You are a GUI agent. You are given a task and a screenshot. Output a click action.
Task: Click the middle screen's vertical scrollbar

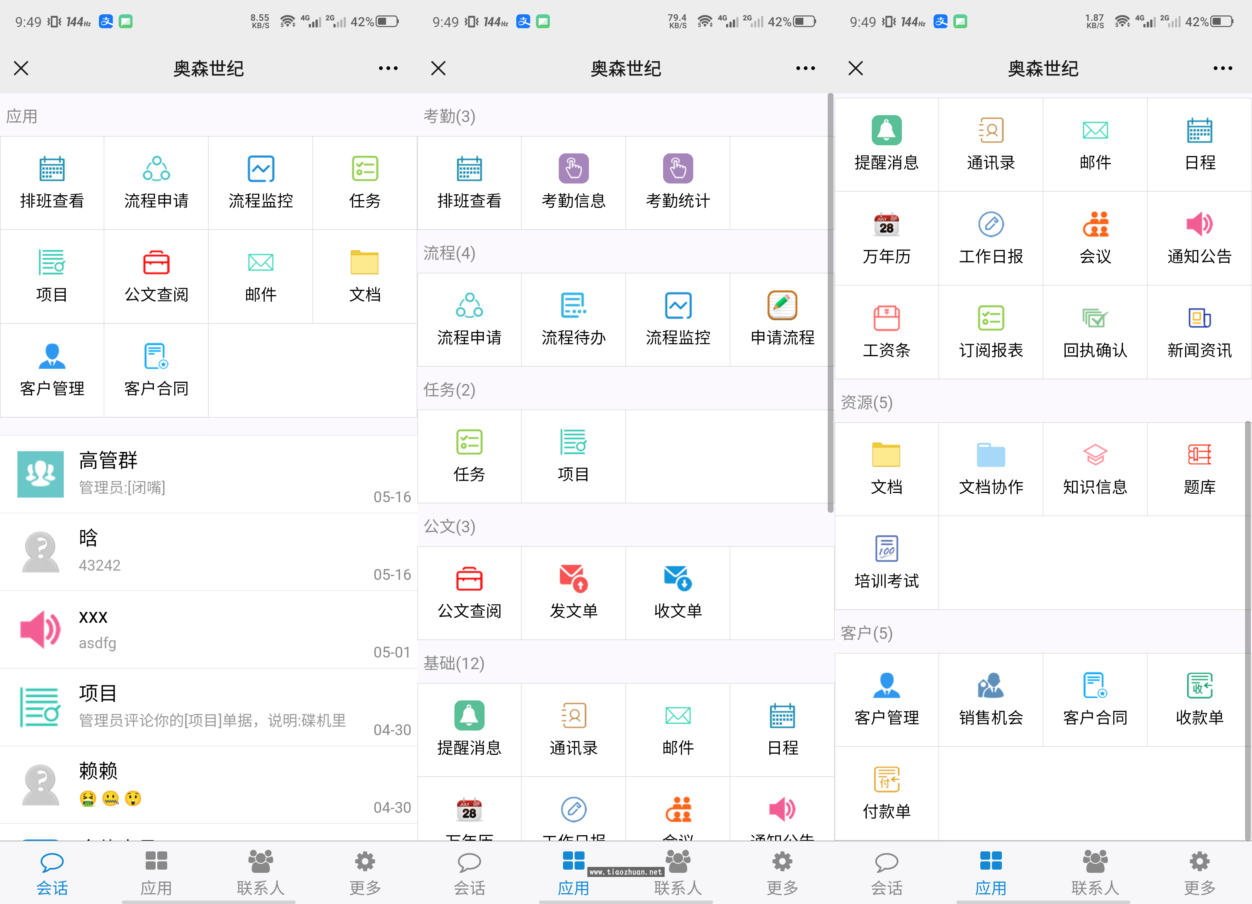tap(830, 304)
